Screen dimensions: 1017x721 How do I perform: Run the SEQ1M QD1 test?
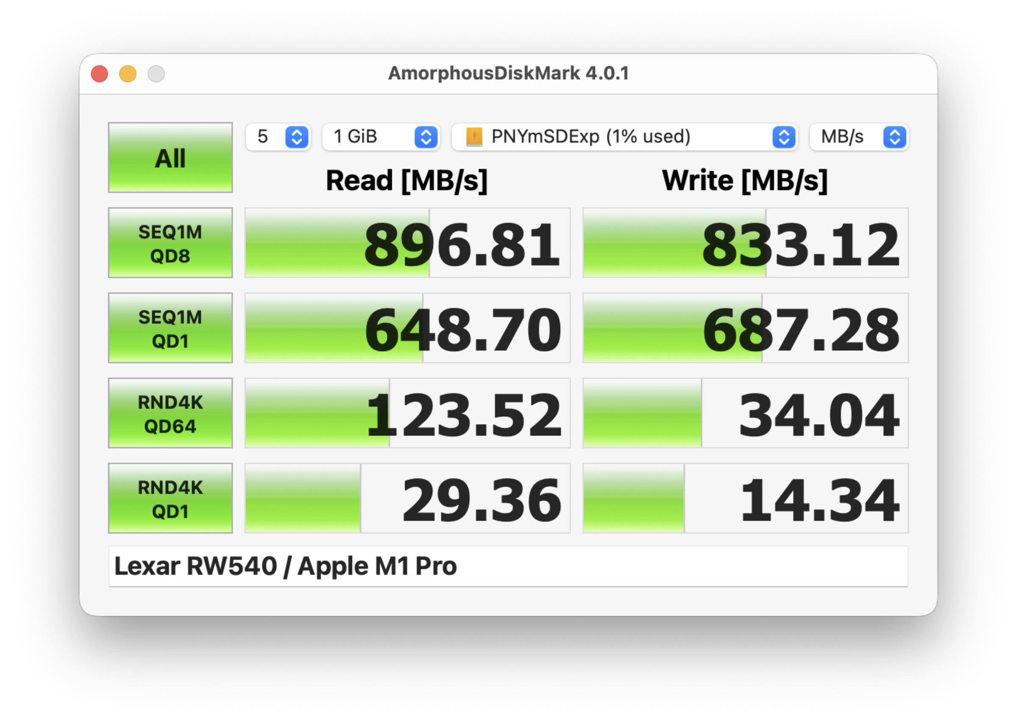pyautogui.click(x=170, y=328)
